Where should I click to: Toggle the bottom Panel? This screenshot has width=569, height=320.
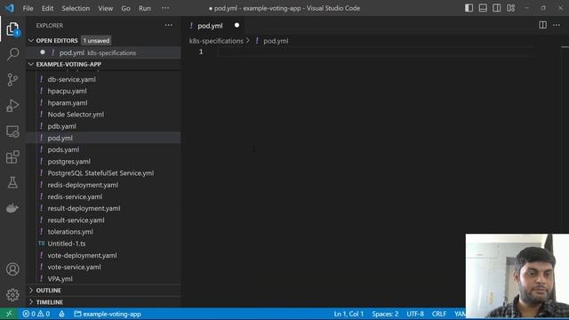pos(483,8)
